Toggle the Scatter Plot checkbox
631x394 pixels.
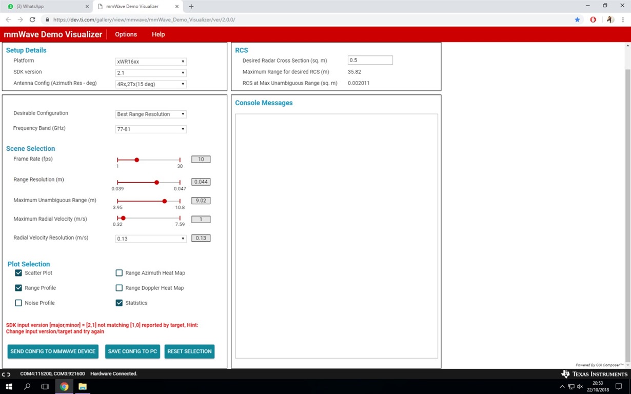(x=18, y=273)
